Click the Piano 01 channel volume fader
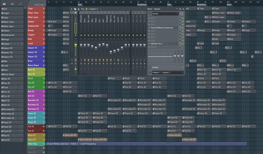Screen dimensions: 263x154 [111, 52]
